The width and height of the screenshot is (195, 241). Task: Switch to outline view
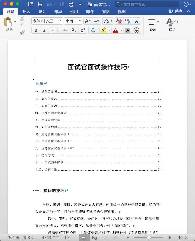click(106, 238)
